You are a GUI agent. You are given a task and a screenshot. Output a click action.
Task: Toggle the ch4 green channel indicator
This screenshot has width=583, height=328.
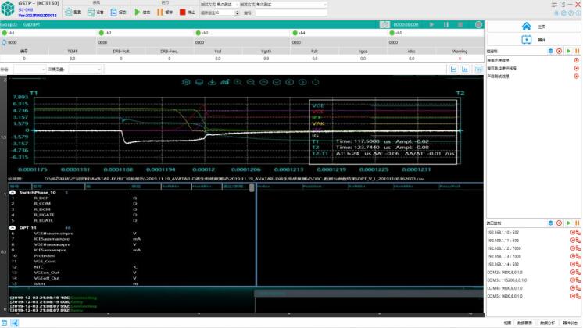295,34
